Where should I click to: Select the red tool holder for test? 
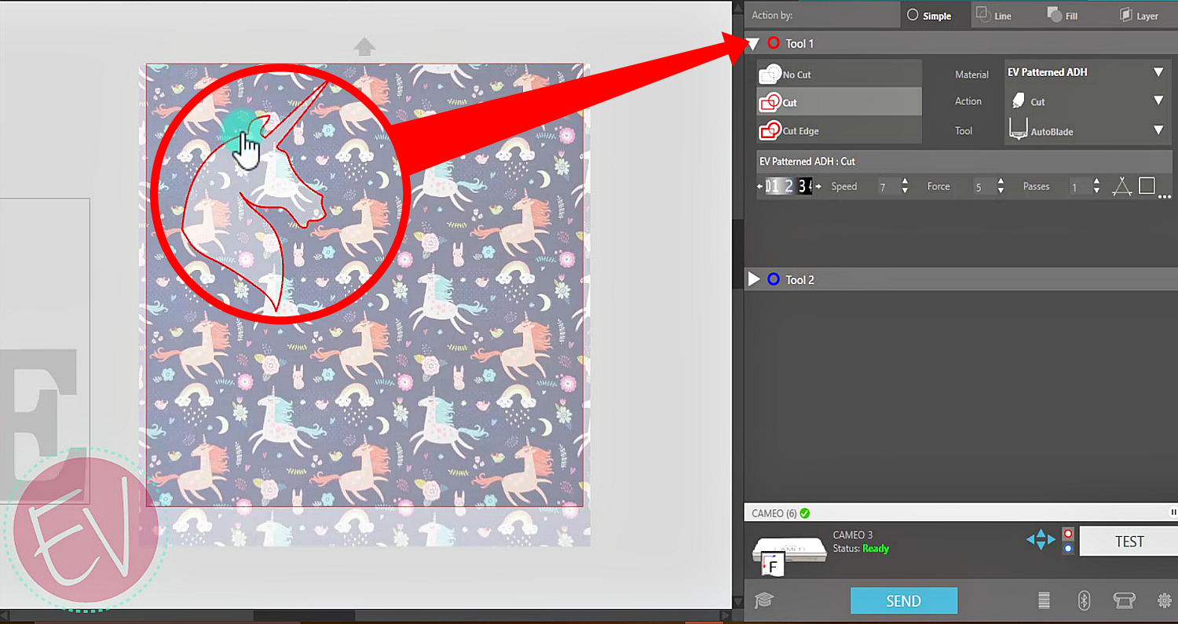(1067, 533)
